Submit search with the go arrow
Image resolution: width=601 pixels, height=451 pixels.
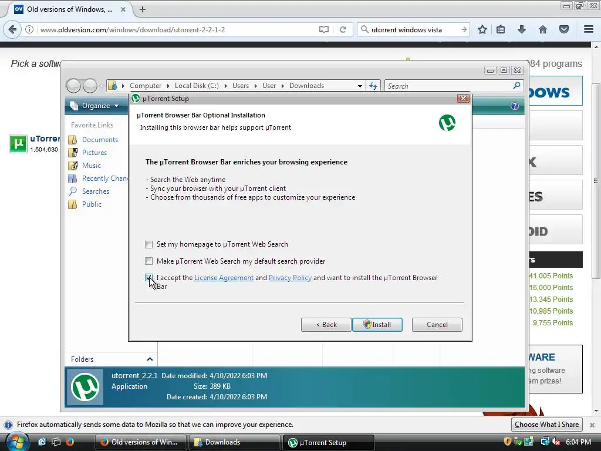(x=464, y=29)
